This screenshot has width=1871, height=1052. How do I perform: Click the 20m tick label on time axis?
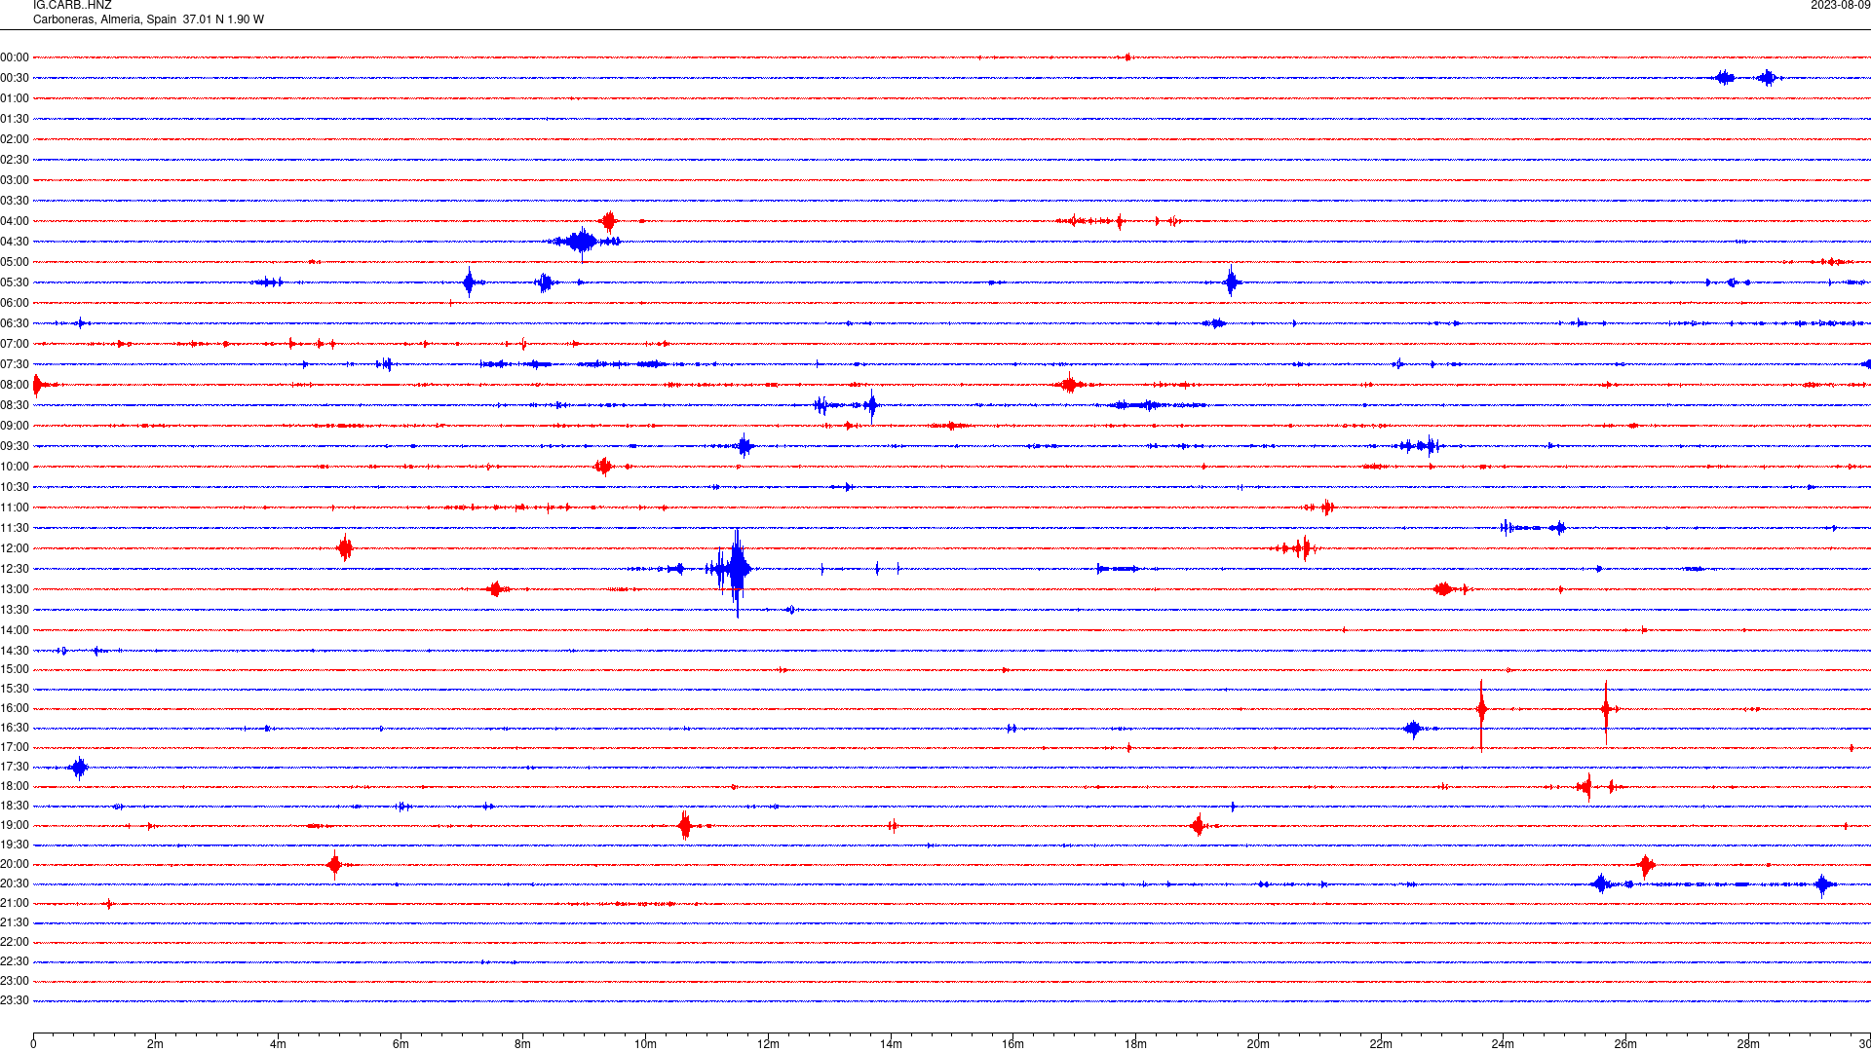(x=1258, y=1044)
